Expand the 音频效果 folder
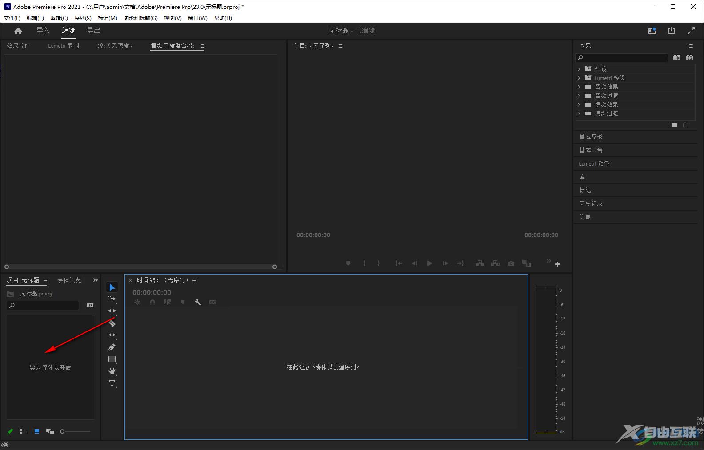Viewport: 704px width, 450px height. [579, 87]
